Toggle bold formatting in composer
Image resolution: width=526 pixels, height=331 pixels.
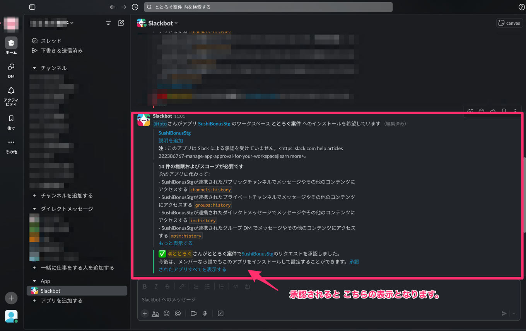tap(145, 287)
